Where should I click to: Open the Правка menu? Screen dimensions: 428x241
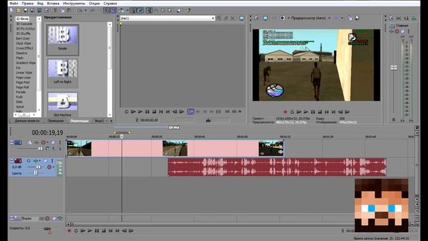click(x=27, y=3)
